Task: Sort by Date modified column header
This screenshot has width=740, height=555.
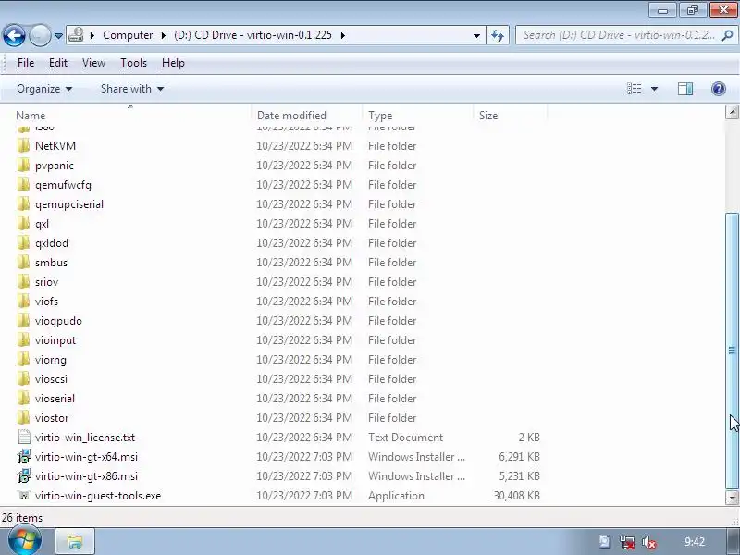Action: click(x=291, y=116)
